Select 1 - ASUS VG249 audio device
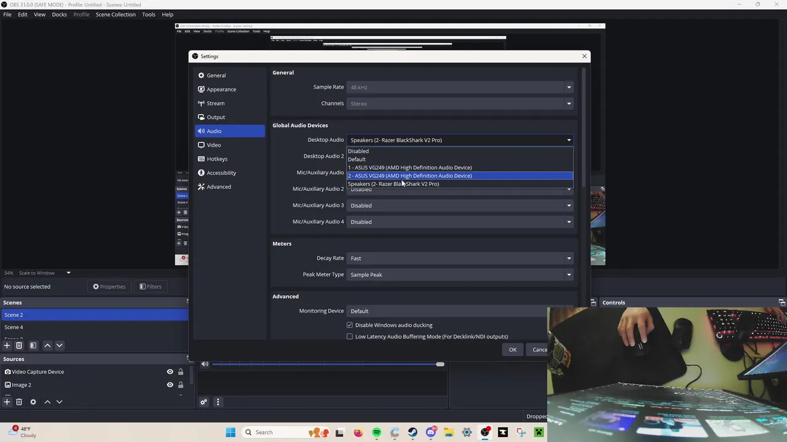The image size is (787, 442). [460, 168]
